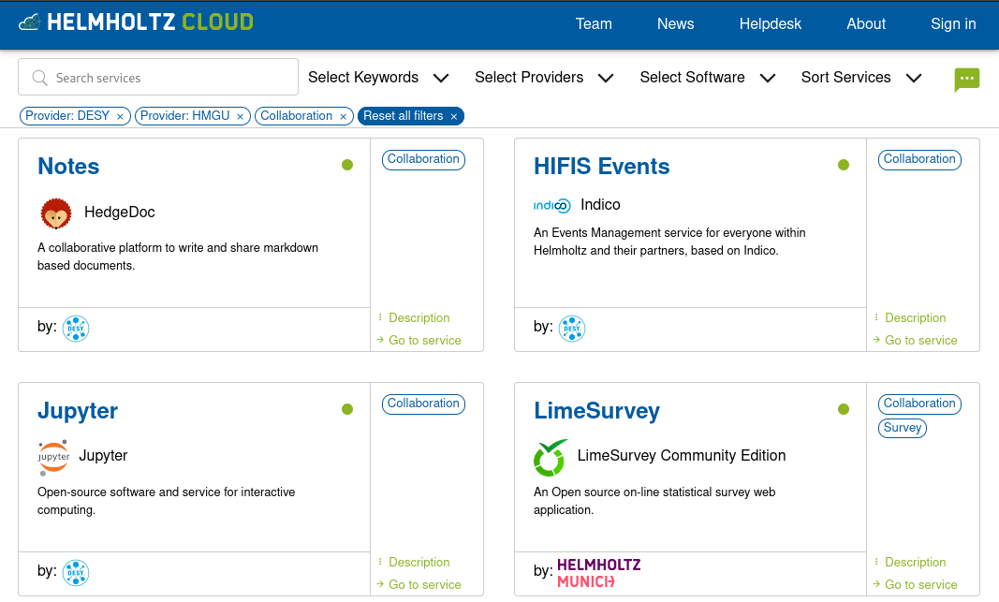Click the green status dot on Notes card
This screenshot has height=602, width=999.
[x=347, y=165]
